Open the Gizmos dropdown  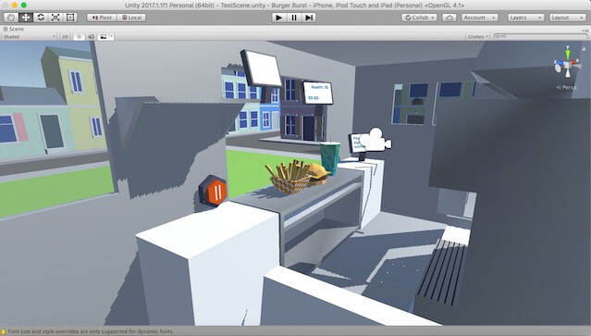[x=478, y=37]
